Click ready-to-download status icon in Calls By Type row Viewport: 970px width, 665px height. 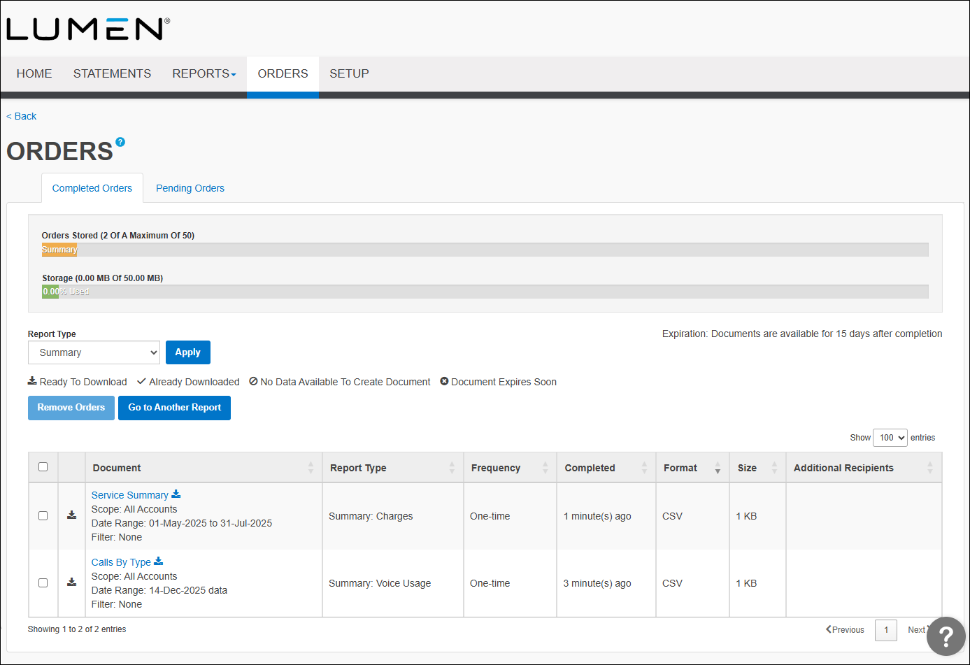pos(71,582)
